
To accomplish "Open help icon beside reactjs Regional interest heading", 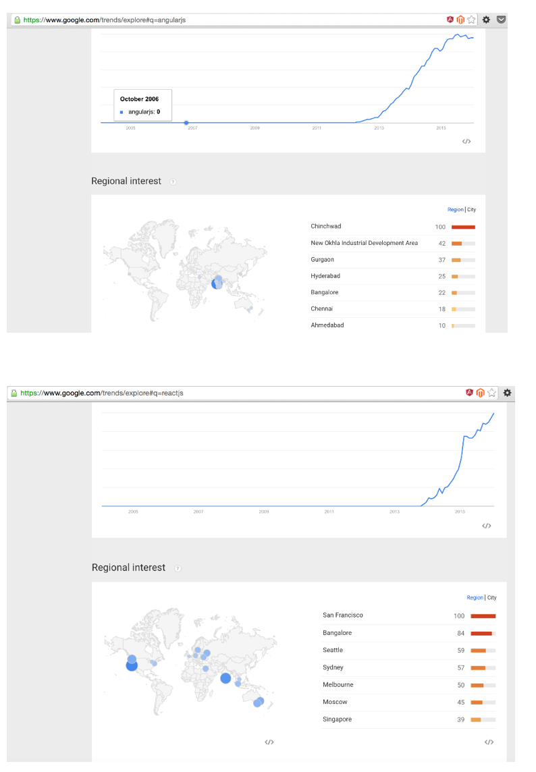I will (x=178, y=568).
